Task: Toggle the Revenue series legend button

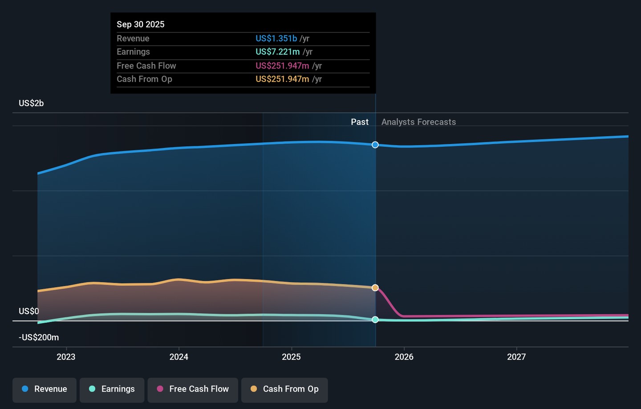Action: click(x=45, y=389)
